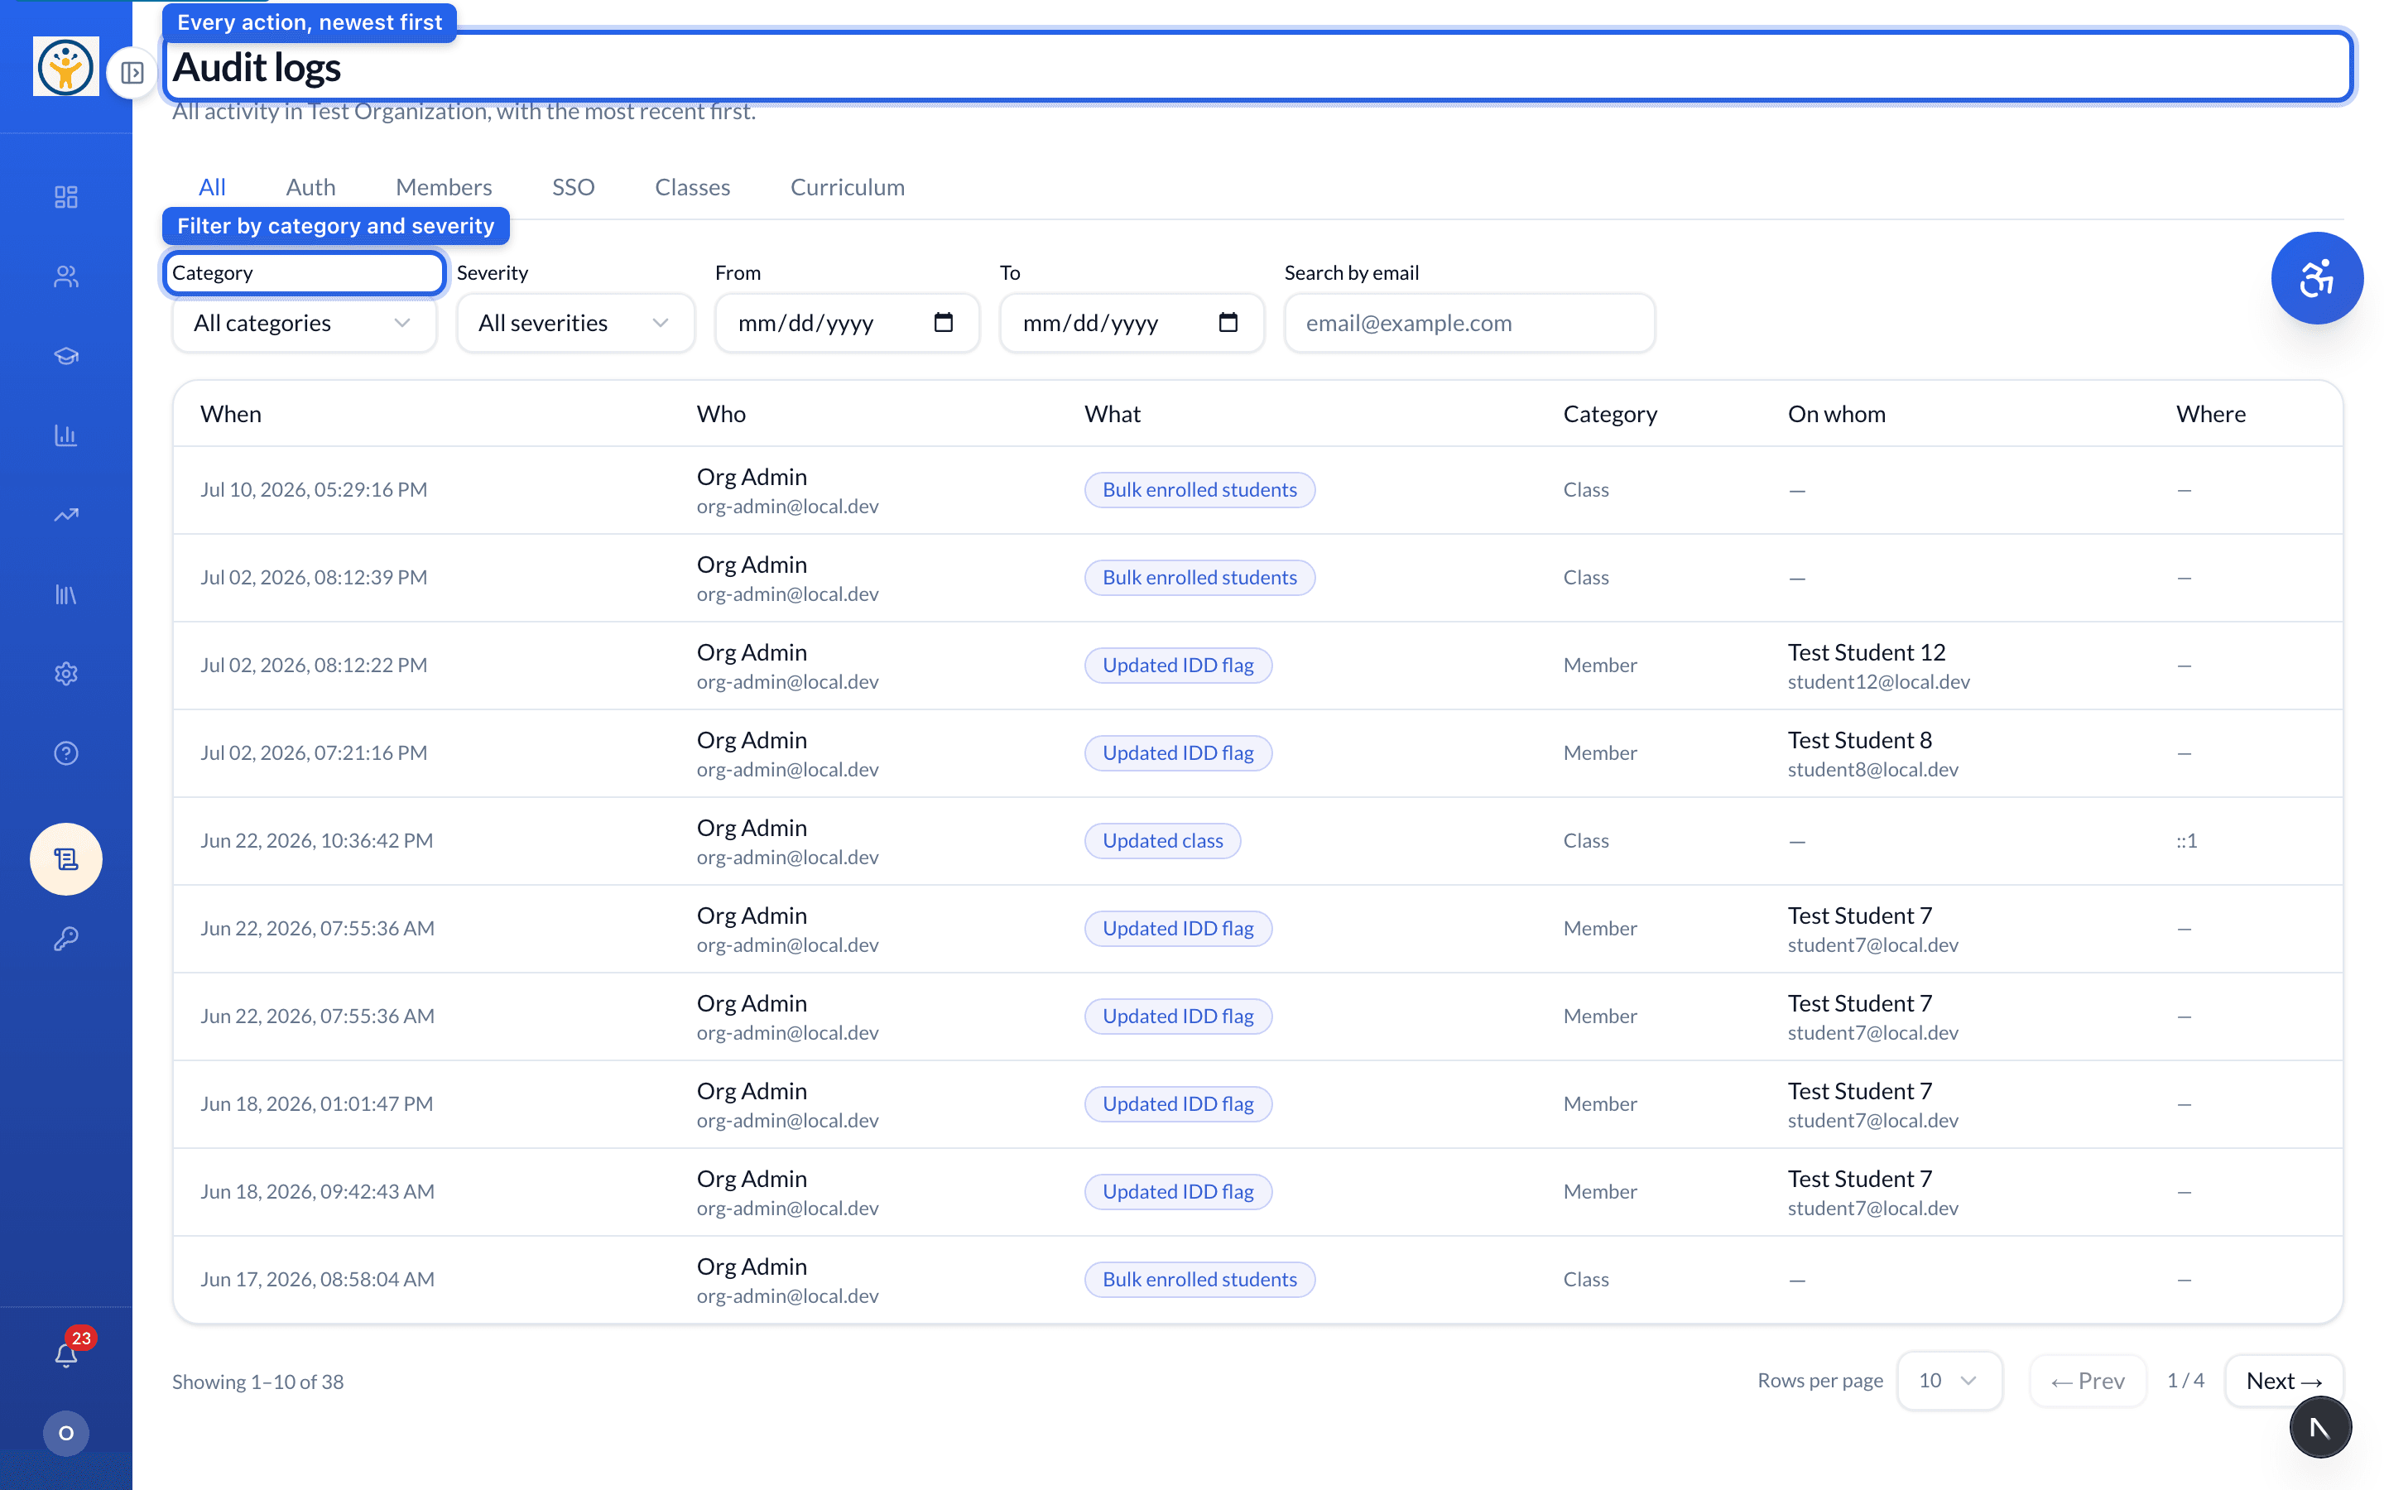This screenshot has width=2384, height=1490.
Task: Open the dashboard grid icon in sidebar
Action: pyautogui.click(x=66, y=197)
